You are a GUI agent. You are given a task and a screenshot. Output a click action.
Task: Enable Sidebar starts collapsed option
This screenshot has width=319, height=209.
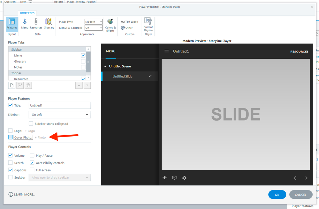[31, 123]
